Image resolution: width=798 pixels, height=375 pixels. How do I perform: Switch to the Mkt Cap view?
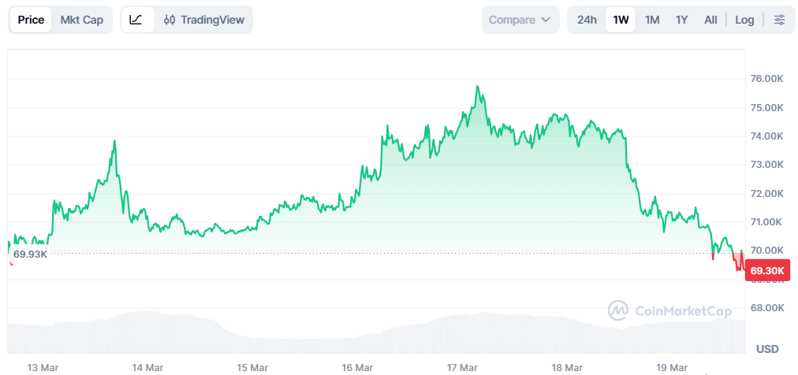point(82,20)
